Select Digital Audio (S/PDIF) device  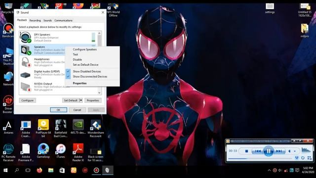pyautogui.click(x=42, y=75)
